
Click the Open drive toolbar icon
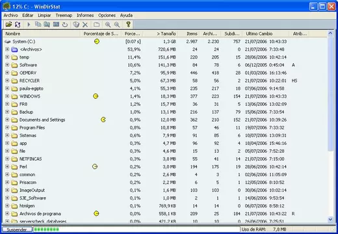(8, 24)
